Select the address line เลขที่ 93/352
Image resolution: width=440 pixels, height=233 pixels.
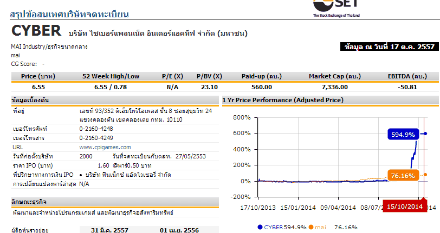tap(146, 111)
